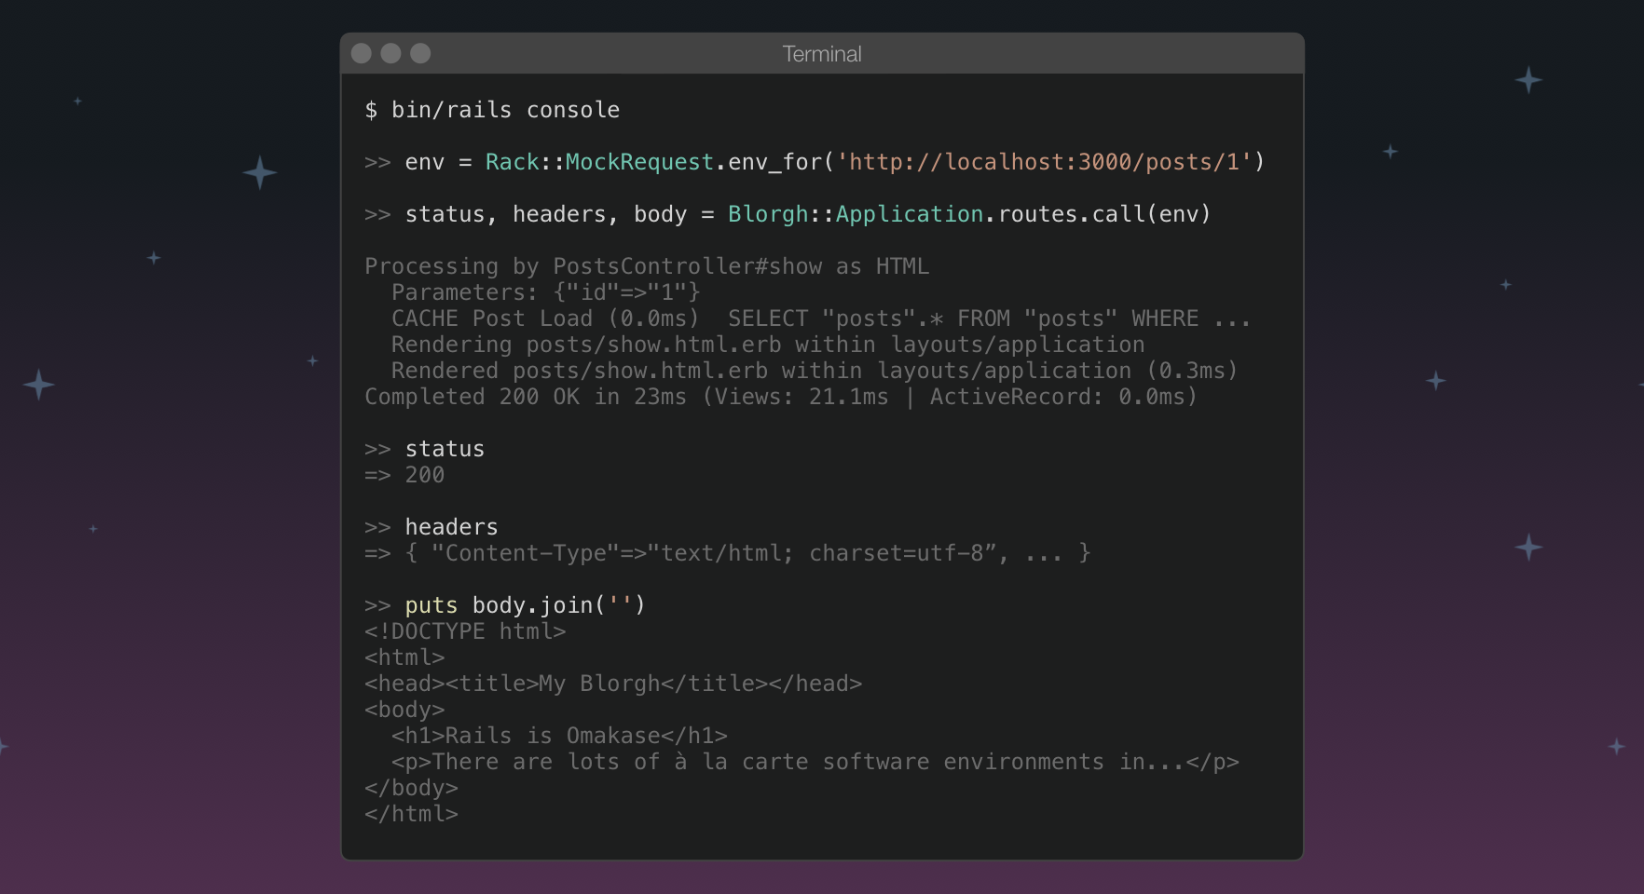The width and height of the screenshot is (1644, 894).
Task: Click the "<!DOCTYPE html>" output line
Action: coord(465,631)
